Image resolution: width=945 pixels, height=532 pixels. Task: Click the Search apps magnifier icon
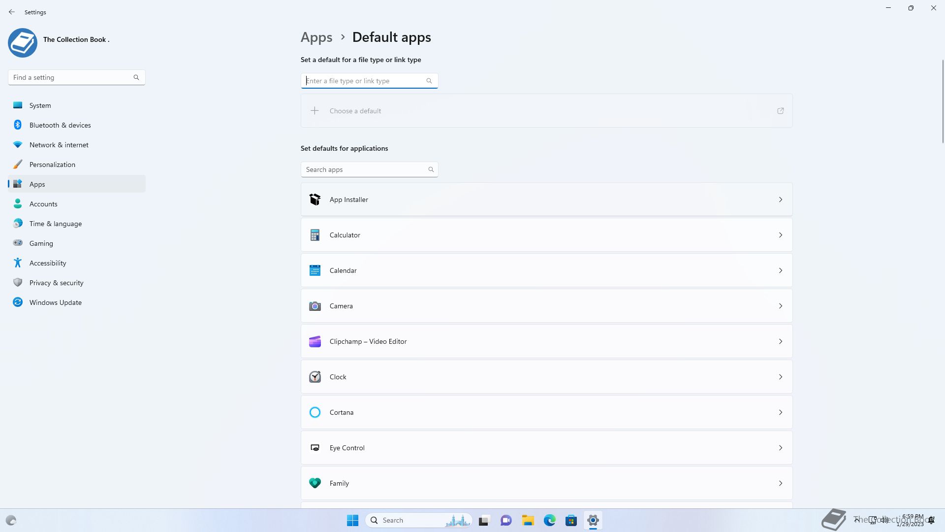[x=431, y=169]
